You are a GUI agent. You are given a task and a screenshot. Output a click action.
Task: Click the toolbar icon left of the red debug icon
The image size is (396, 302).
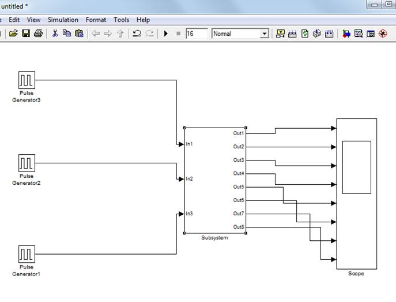pos(371,33)
